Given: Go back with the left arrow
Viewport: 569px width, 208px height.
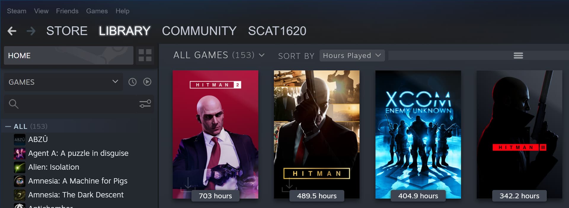Looking at the screenshot, I should point(12,31).
